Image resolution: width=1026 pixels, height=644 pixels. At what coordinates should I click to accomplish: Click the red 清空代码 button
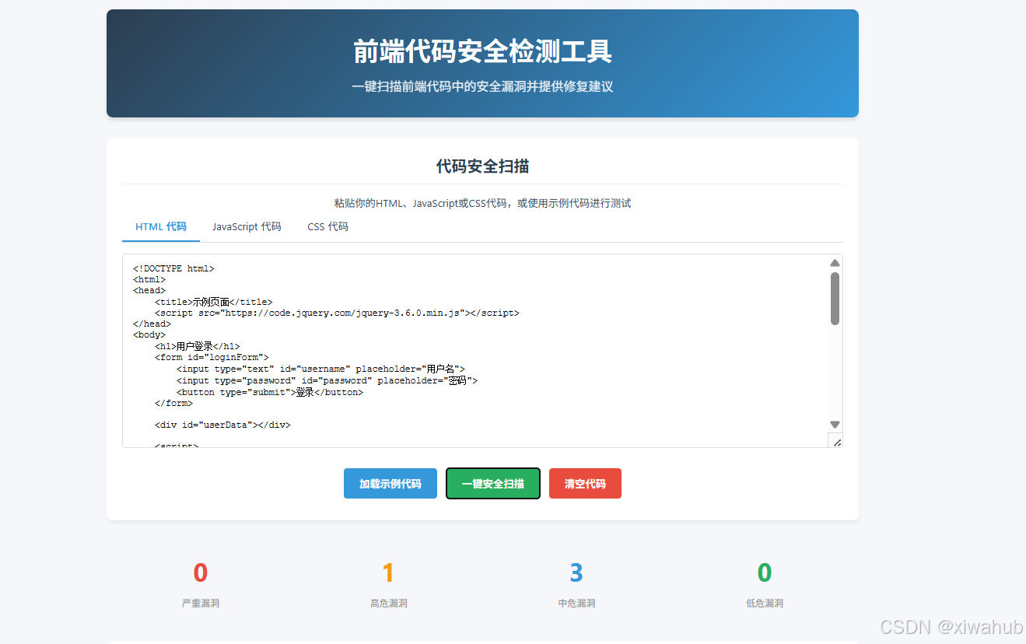click(x=585, y=484)
